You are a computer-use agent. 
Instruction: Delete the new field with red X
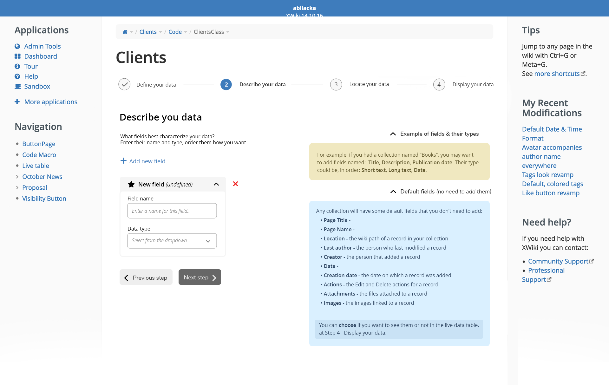pos(235,184)
